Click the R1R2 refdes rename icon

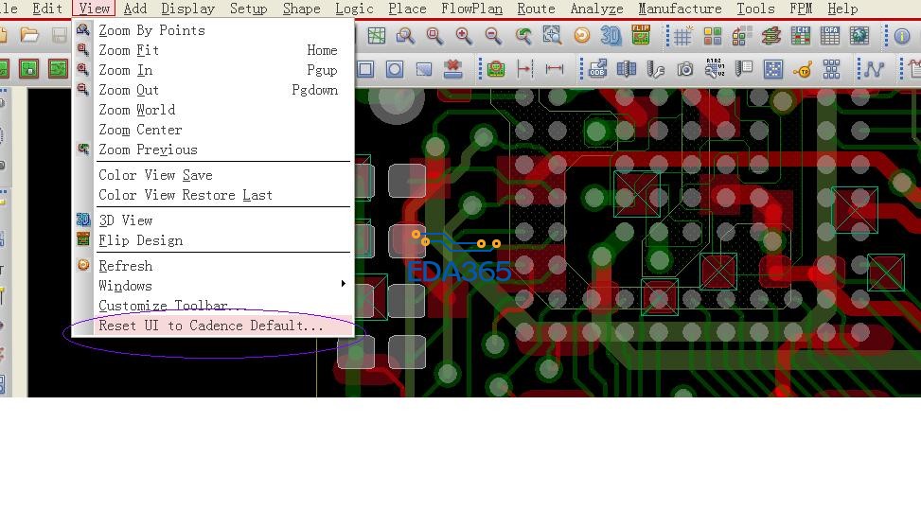point(715,68)
